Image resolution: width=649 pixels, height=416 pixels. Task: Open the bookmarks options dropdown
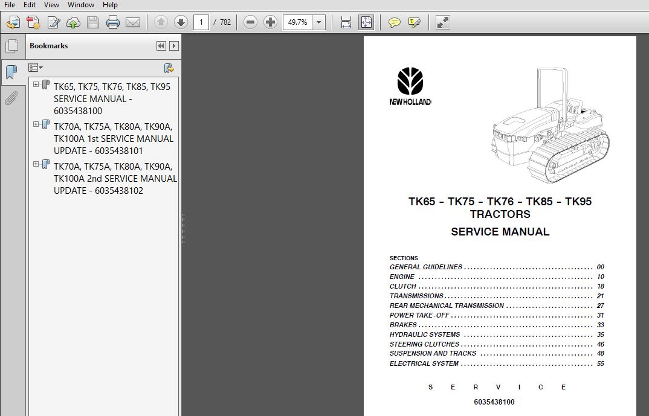tap(36, 68)
